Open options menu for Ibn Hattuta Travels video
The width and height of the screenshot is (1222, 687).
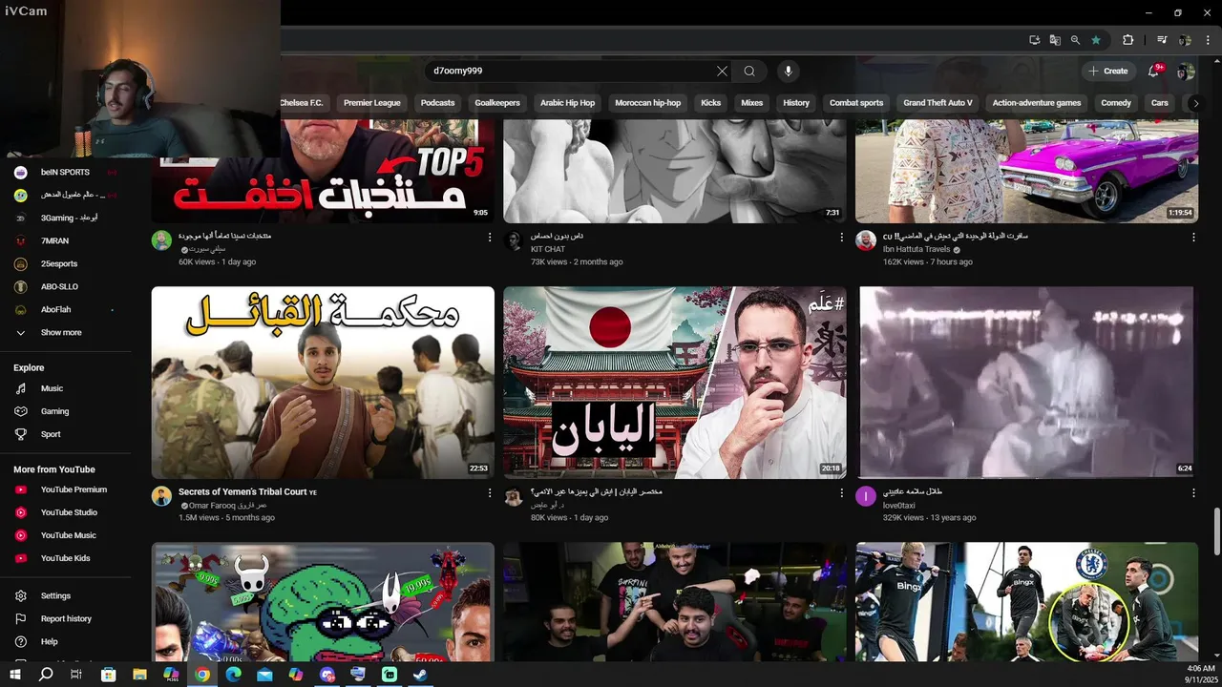point(1193,237)
